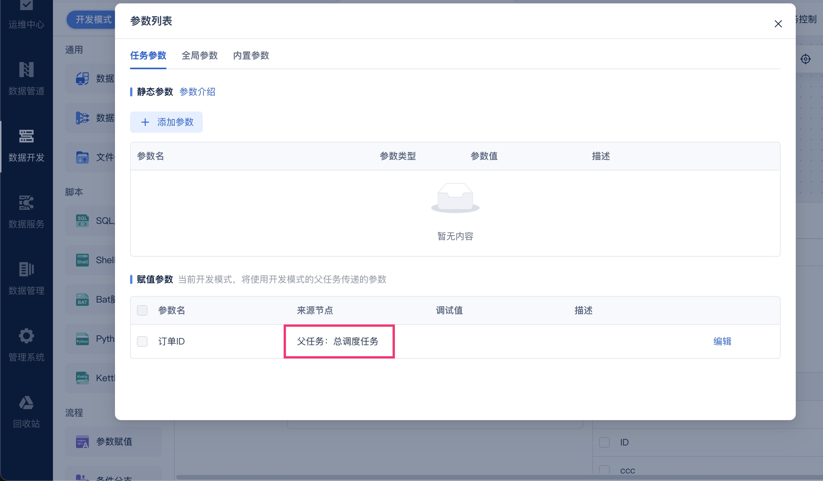
Task: Click the 调试值 column header
Action: click(x=449, y=310)
